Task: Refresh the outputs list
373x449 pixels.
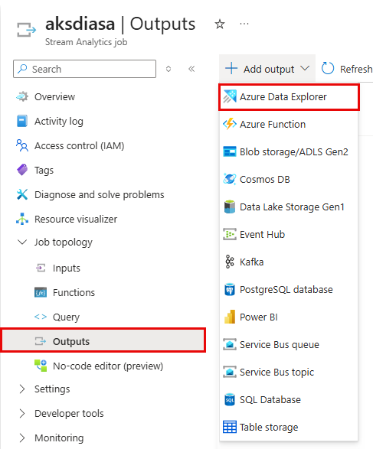Action: point(347,69)
